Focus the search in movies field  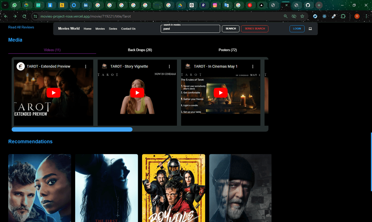tap(190, 29)
